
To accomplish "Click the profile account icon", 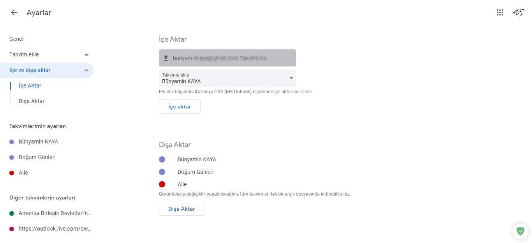I will coord(518,12).
